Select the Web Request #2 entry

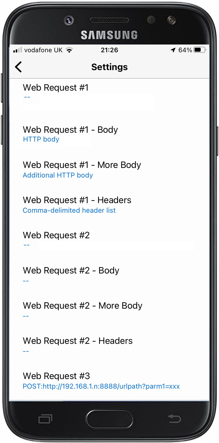click(56, 235)
